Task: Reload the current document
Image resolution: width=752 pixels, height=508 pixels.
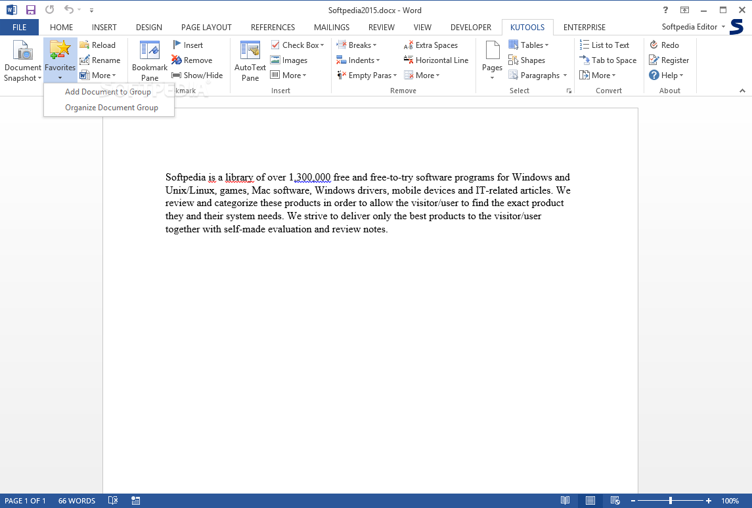Action: [x=98, y=45]
